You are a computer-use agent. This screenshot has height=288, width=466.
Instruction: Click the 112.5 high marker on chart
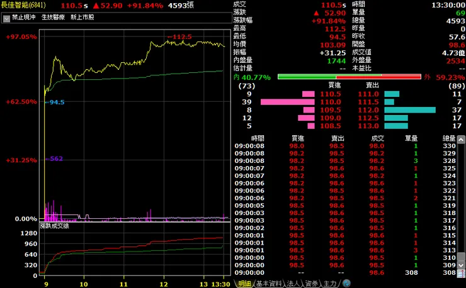(180, 37)
